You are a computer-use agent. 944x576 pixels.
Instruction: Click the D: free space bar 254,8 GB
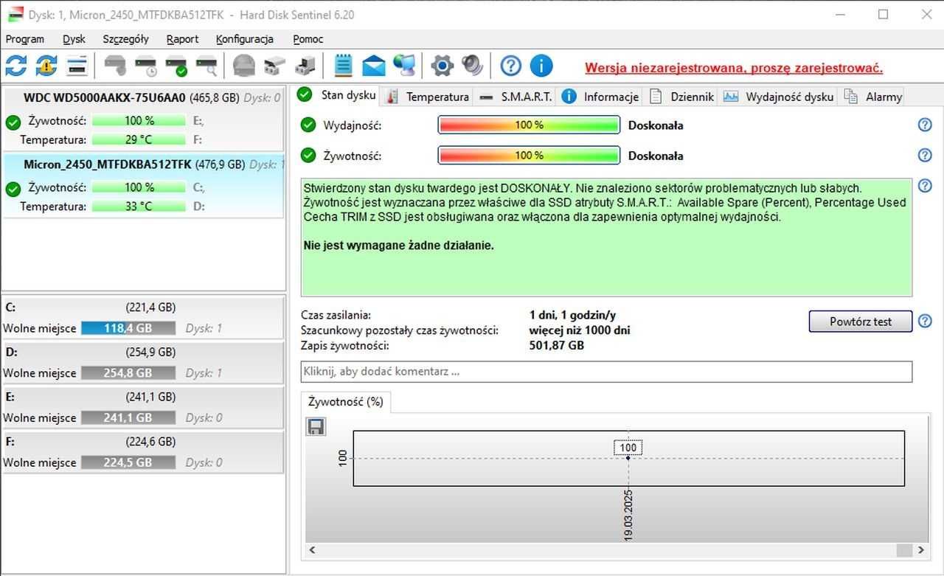[x=128, y=373]
